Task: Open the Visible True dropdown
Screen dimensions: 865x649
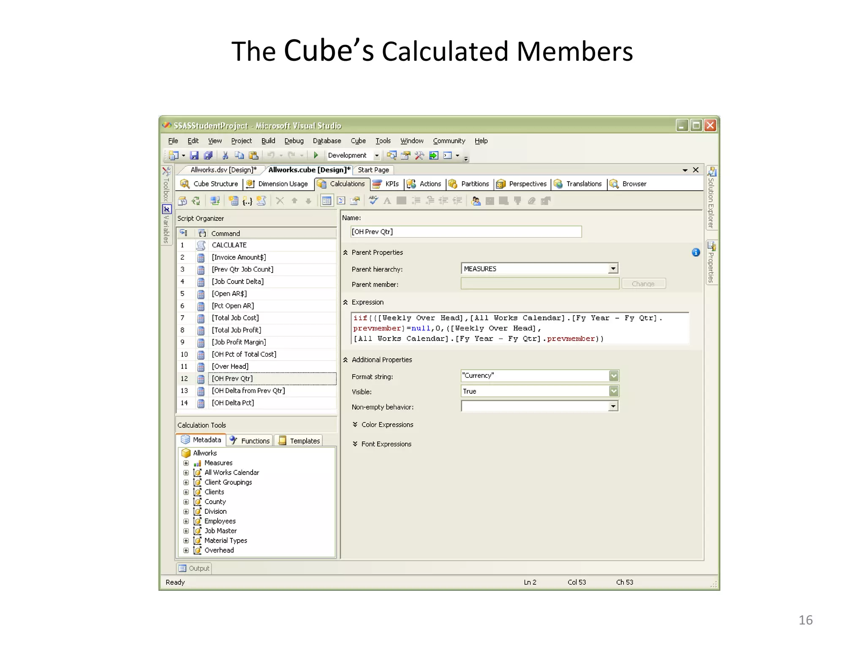Action: pyautogui.click(x=614, y=391)
